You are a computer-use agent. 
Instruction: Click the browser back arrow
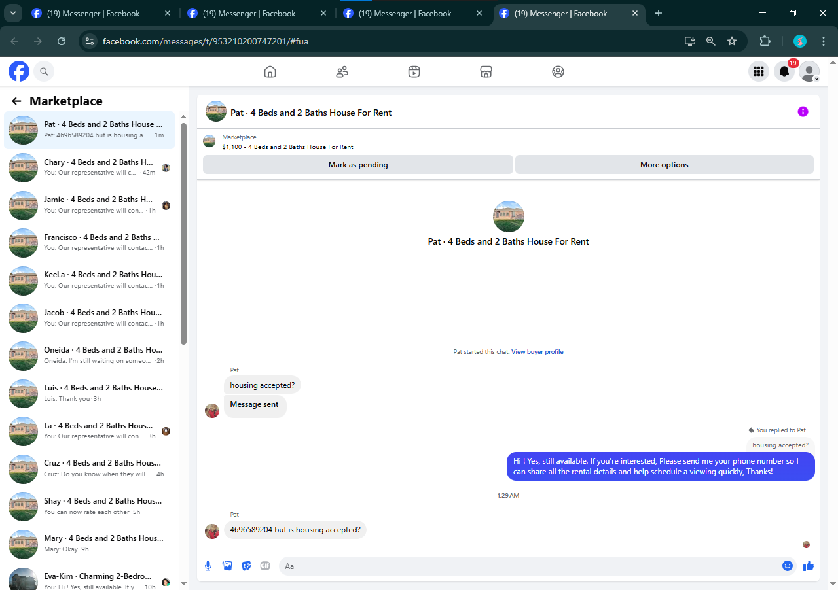point(14,41)
